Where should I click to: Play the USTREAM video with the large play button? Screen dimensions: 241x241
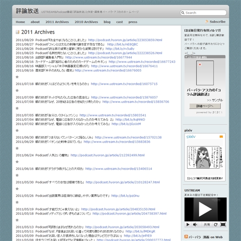(x=205, y=209)
